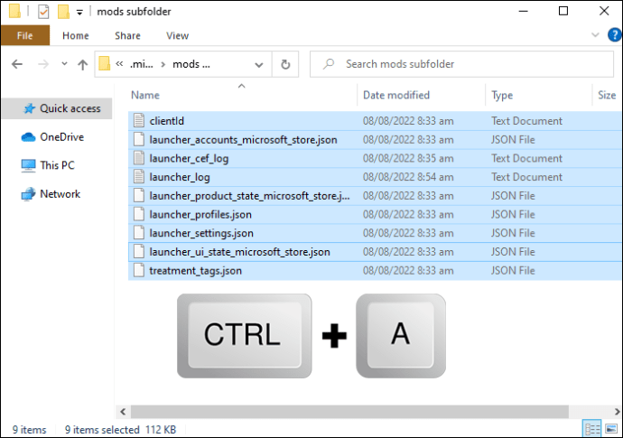Click the scroll right arrow
This screenshot has height=438, width=623.
(617, 412)
